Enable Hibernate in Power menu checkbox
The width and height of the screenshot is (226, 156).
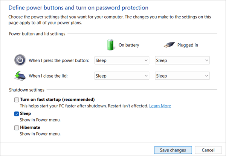pos(16,128)
